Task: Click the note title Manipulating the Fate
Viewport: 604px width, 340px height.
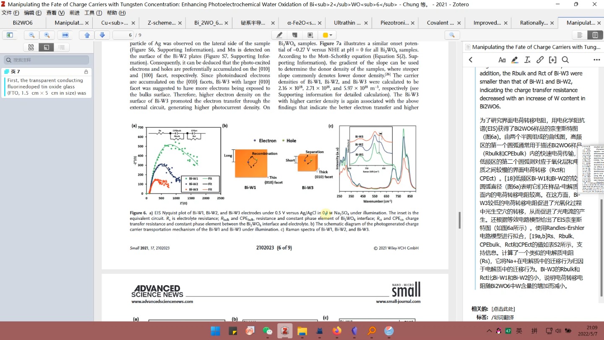Action: click(536, 47)
